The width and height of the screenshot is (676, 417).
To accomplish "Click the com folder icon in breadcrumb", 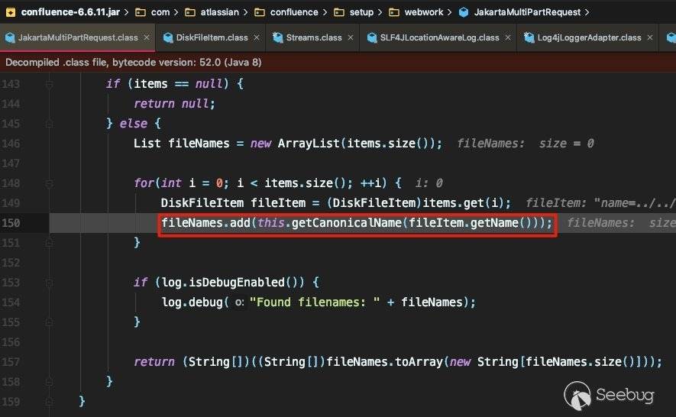I will [141, 12].
